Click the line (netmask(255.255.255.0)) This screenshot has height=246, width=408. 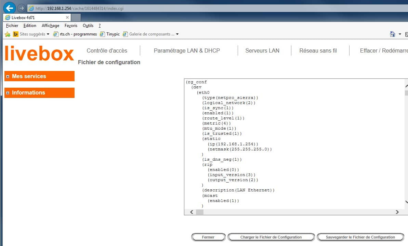tap(240, 149)
